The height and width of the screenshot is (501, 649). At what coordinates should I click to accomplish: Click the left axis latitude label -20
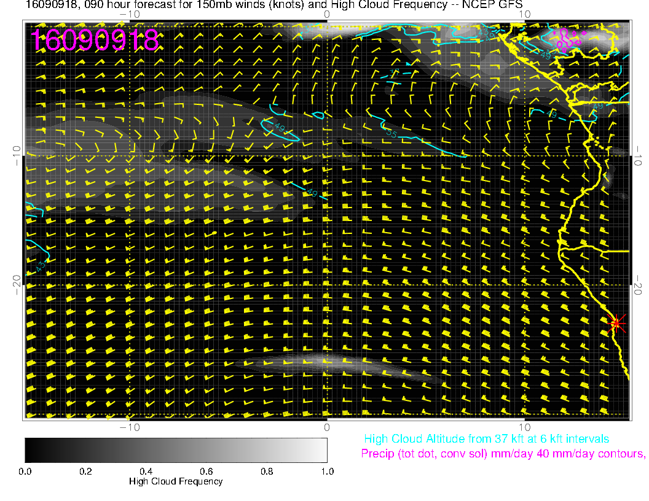[x=16, y=285]
